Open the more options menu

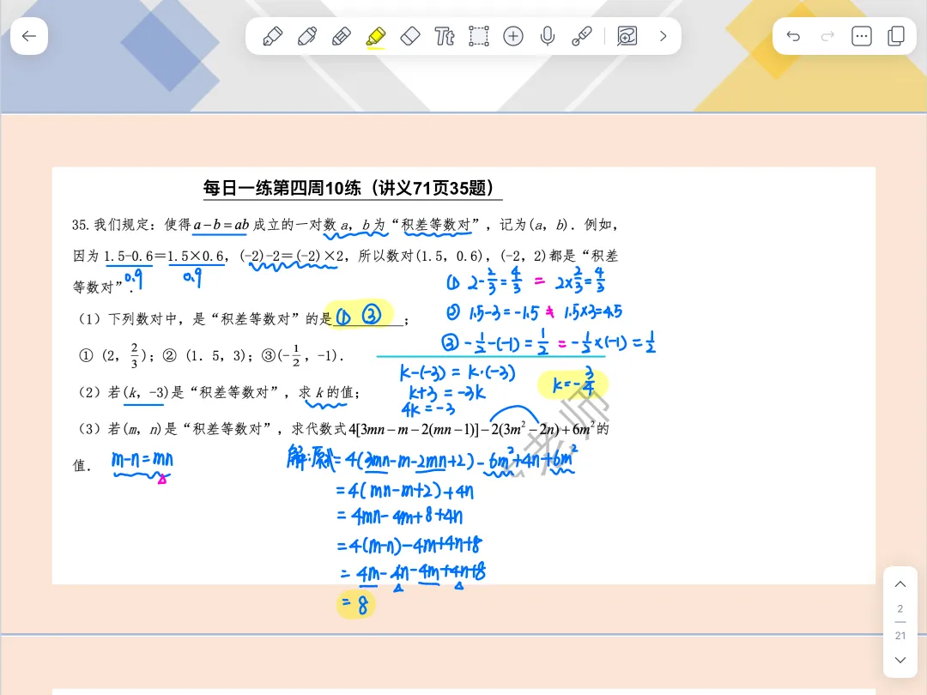[862, 37]
